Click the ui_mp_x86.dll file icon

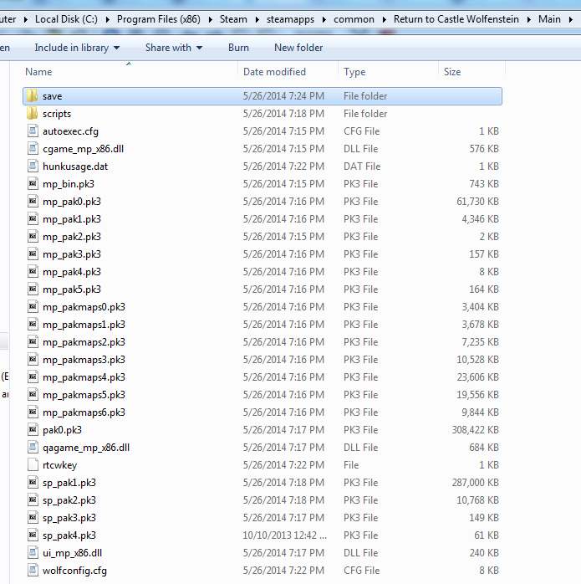click(x=33, y=553)
